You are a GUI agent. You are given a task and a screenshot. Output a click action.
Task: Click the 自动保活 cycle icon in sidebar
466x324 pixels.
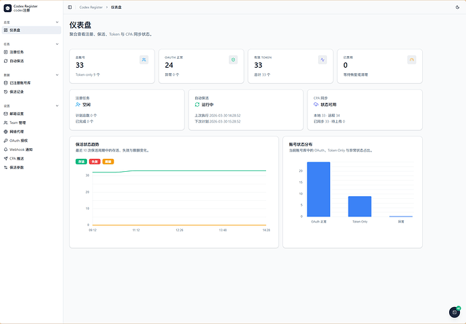5,61
